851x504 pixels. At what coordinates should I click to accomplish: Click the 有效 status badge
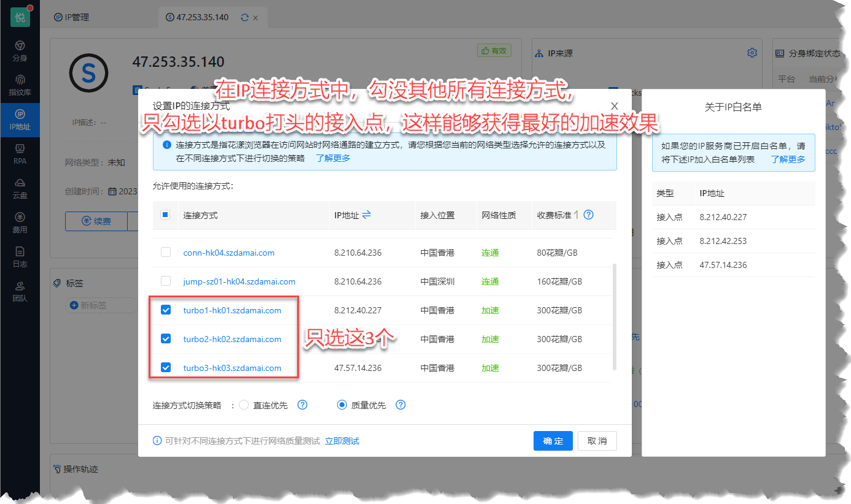494,51
